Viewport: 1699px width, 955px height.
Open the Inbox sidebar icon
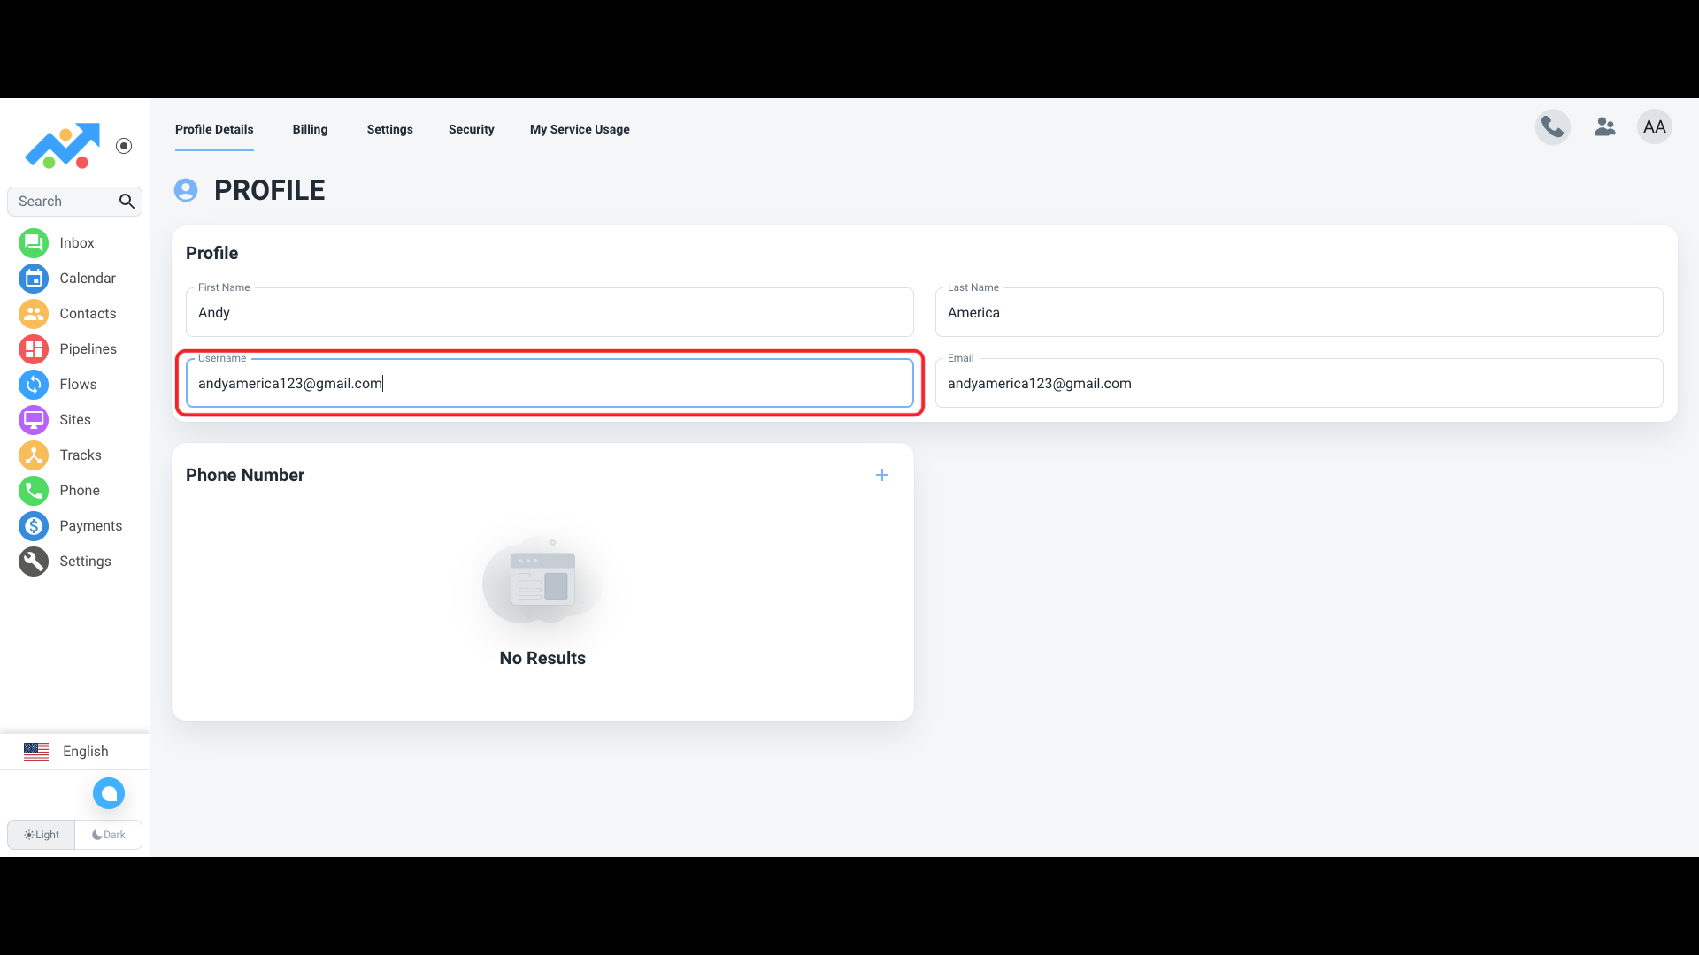click(x=34, y=243)
